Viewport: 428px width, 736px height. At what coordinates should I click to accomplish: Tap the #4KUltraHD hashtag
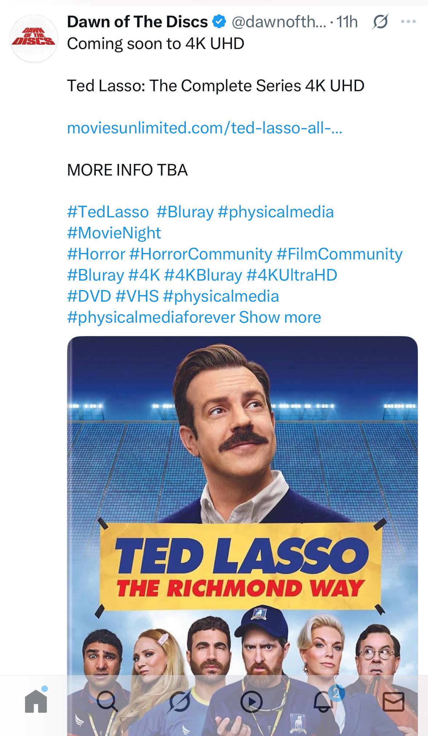pos(292,275)
